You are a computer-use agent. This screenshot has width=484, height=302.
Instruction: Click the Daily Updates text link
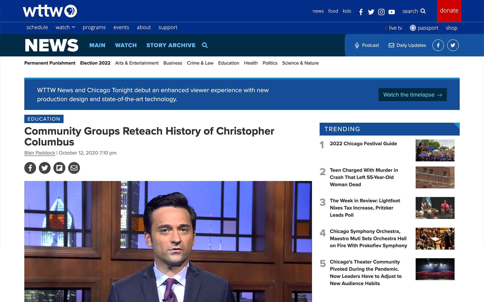tap(411, 45)
